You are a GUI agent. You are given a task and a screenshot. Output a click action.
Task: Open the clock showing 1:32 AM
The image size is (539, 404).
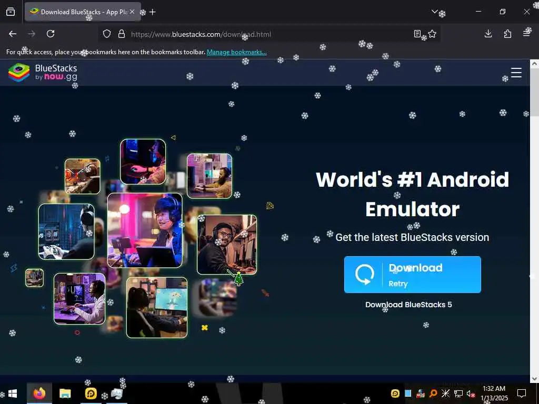[494, 393]
